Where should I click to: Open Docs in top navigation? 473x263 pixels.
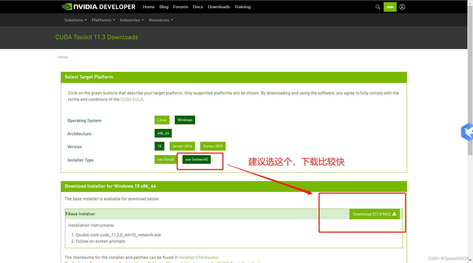(x=198, y=7)
